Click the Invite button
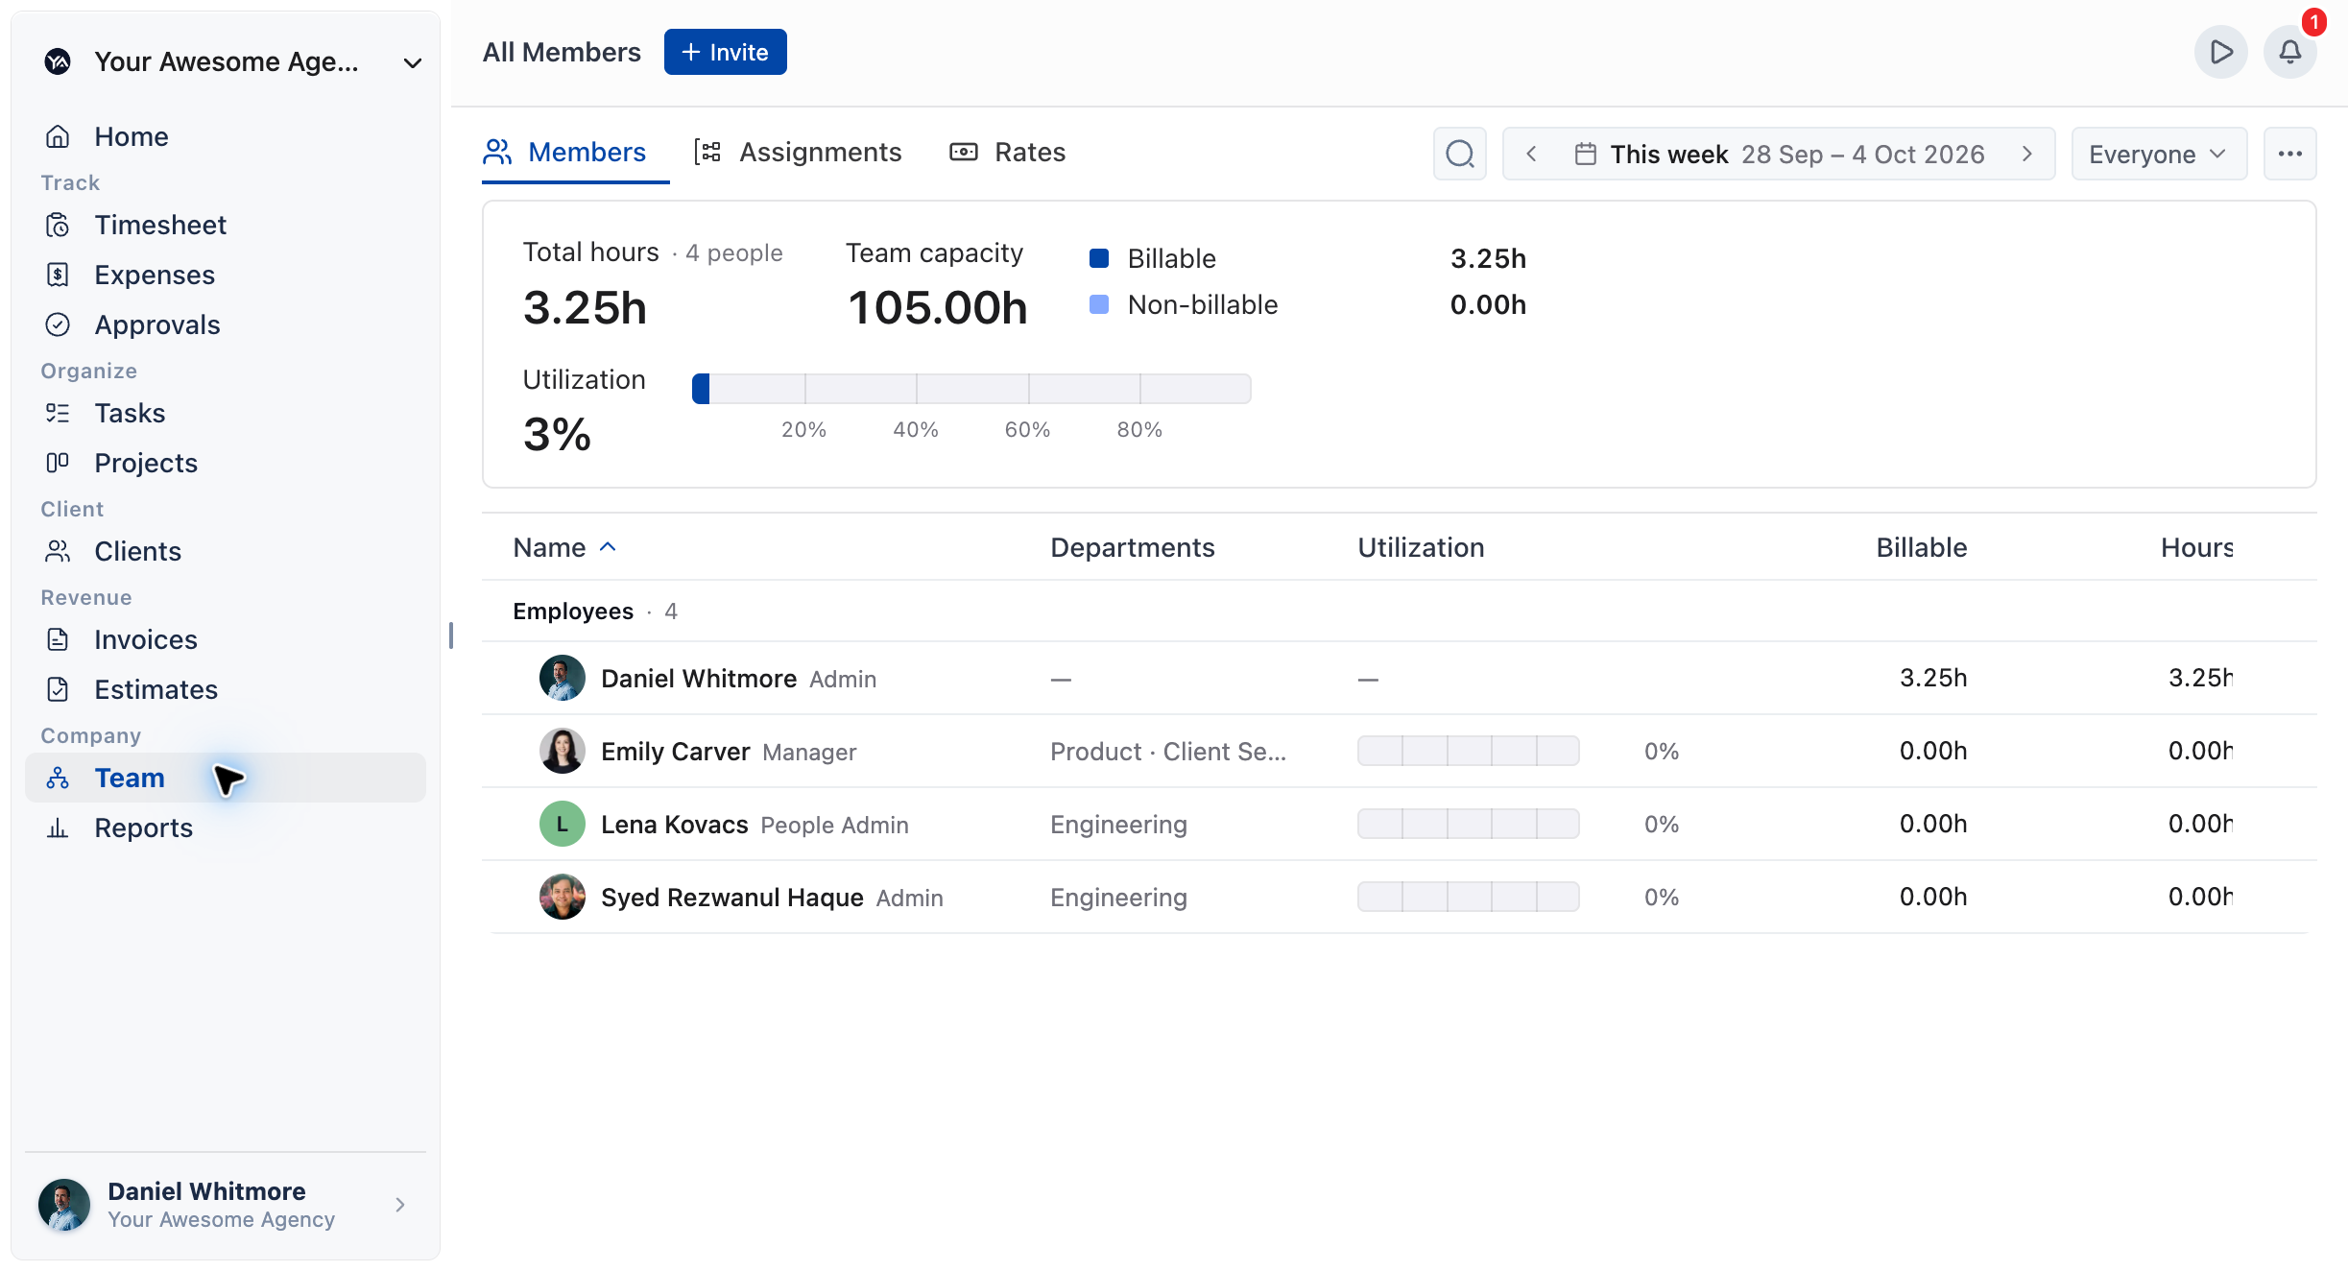Viewport: 2348px width, 1271px height. (725, 52)
